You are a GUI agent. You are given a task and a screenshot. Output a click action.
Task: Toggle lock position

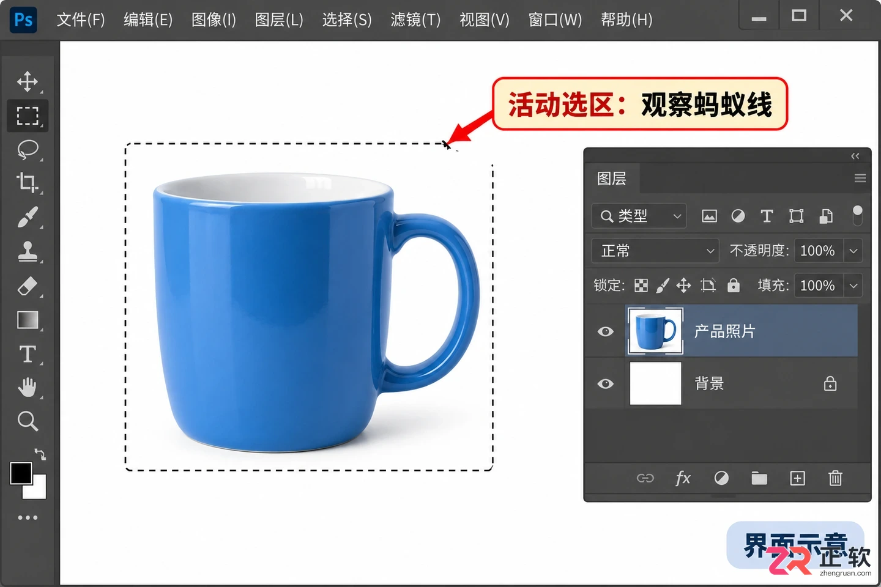[x=683, y=286]
